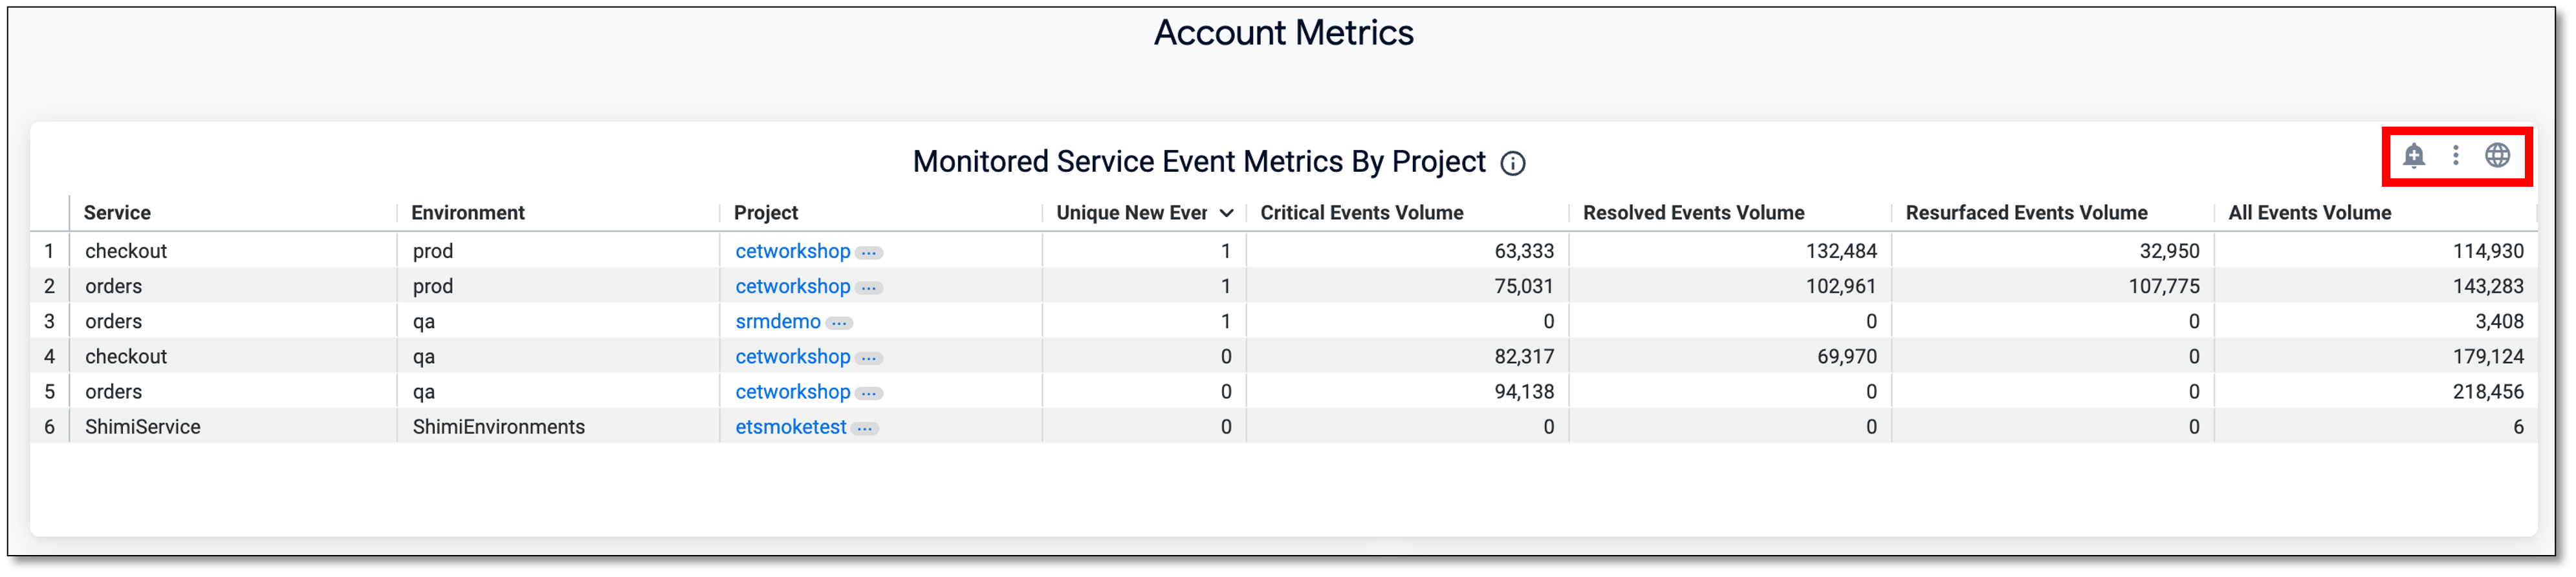Click ellipsis beside cetworkshop in row 5
Image resolution: width=2576 pixels, height=577 pixels.
(869, 393)
